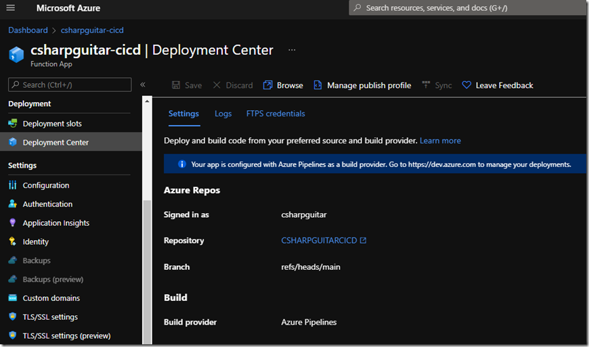Click the Sync toolbar button
The height and width of the screenshot is (347, 589).
pyautogui.click(x=437, y=85)
